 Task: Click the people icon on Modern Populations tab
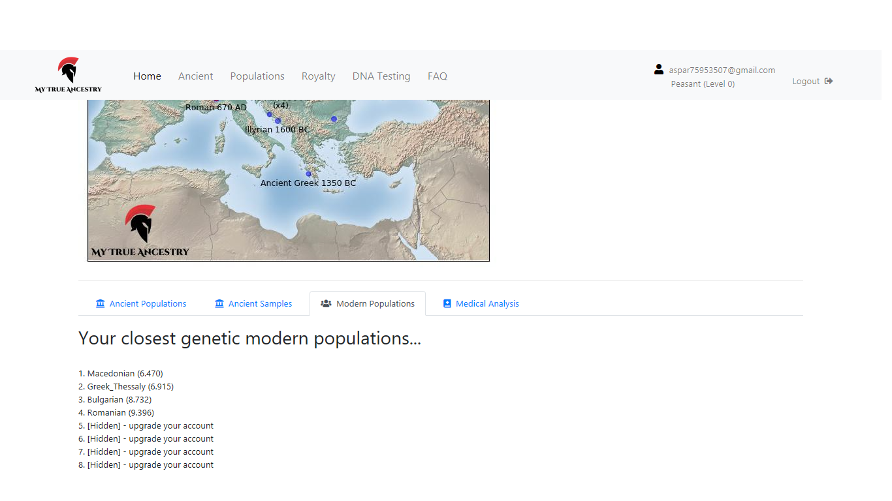326,303
